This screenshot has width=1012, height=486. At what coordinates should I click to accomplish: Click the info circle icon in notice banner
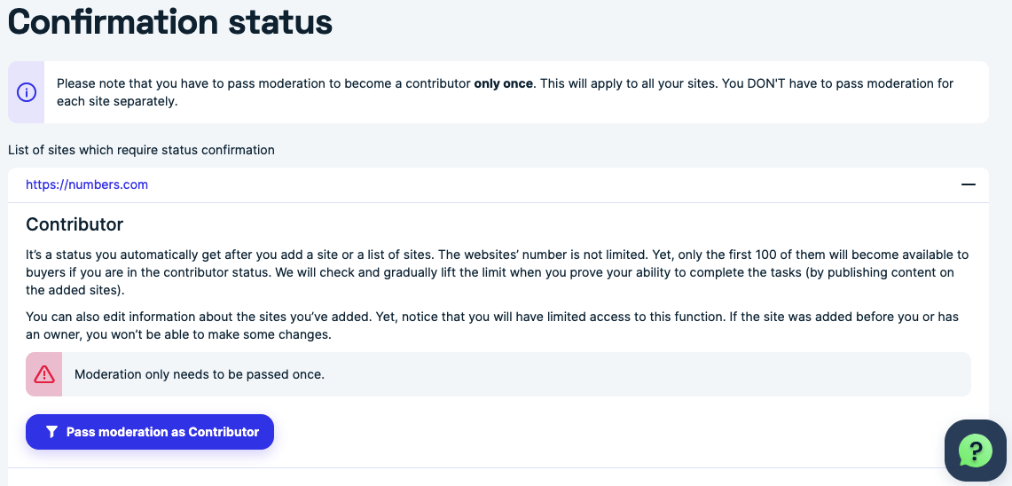pyautogui.click(x=27, y=92)
